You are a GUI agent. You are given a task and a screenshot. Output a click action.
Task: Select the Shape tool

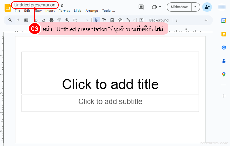pos(120,20)
